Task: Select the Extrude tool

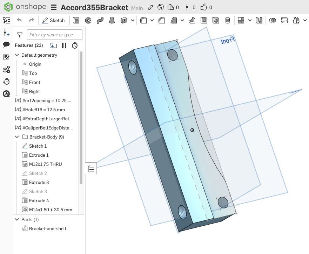Action: point(76,20)
